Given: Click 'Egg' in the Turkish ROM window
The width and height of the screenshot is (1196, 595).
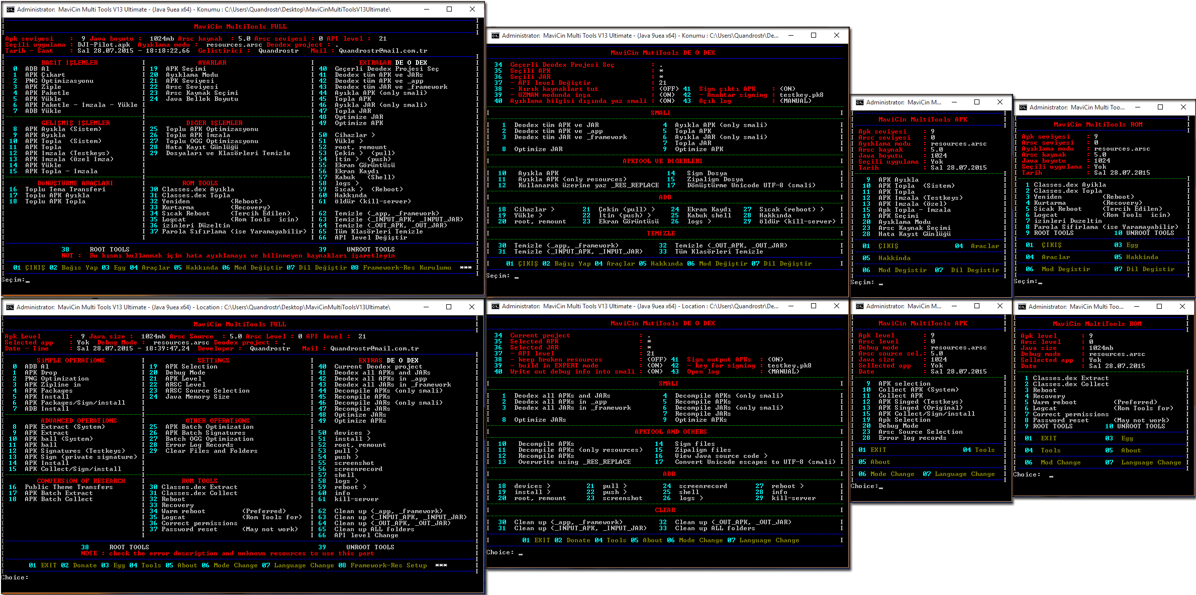Looking at the screenshot, I should (x=1132, y=245).
